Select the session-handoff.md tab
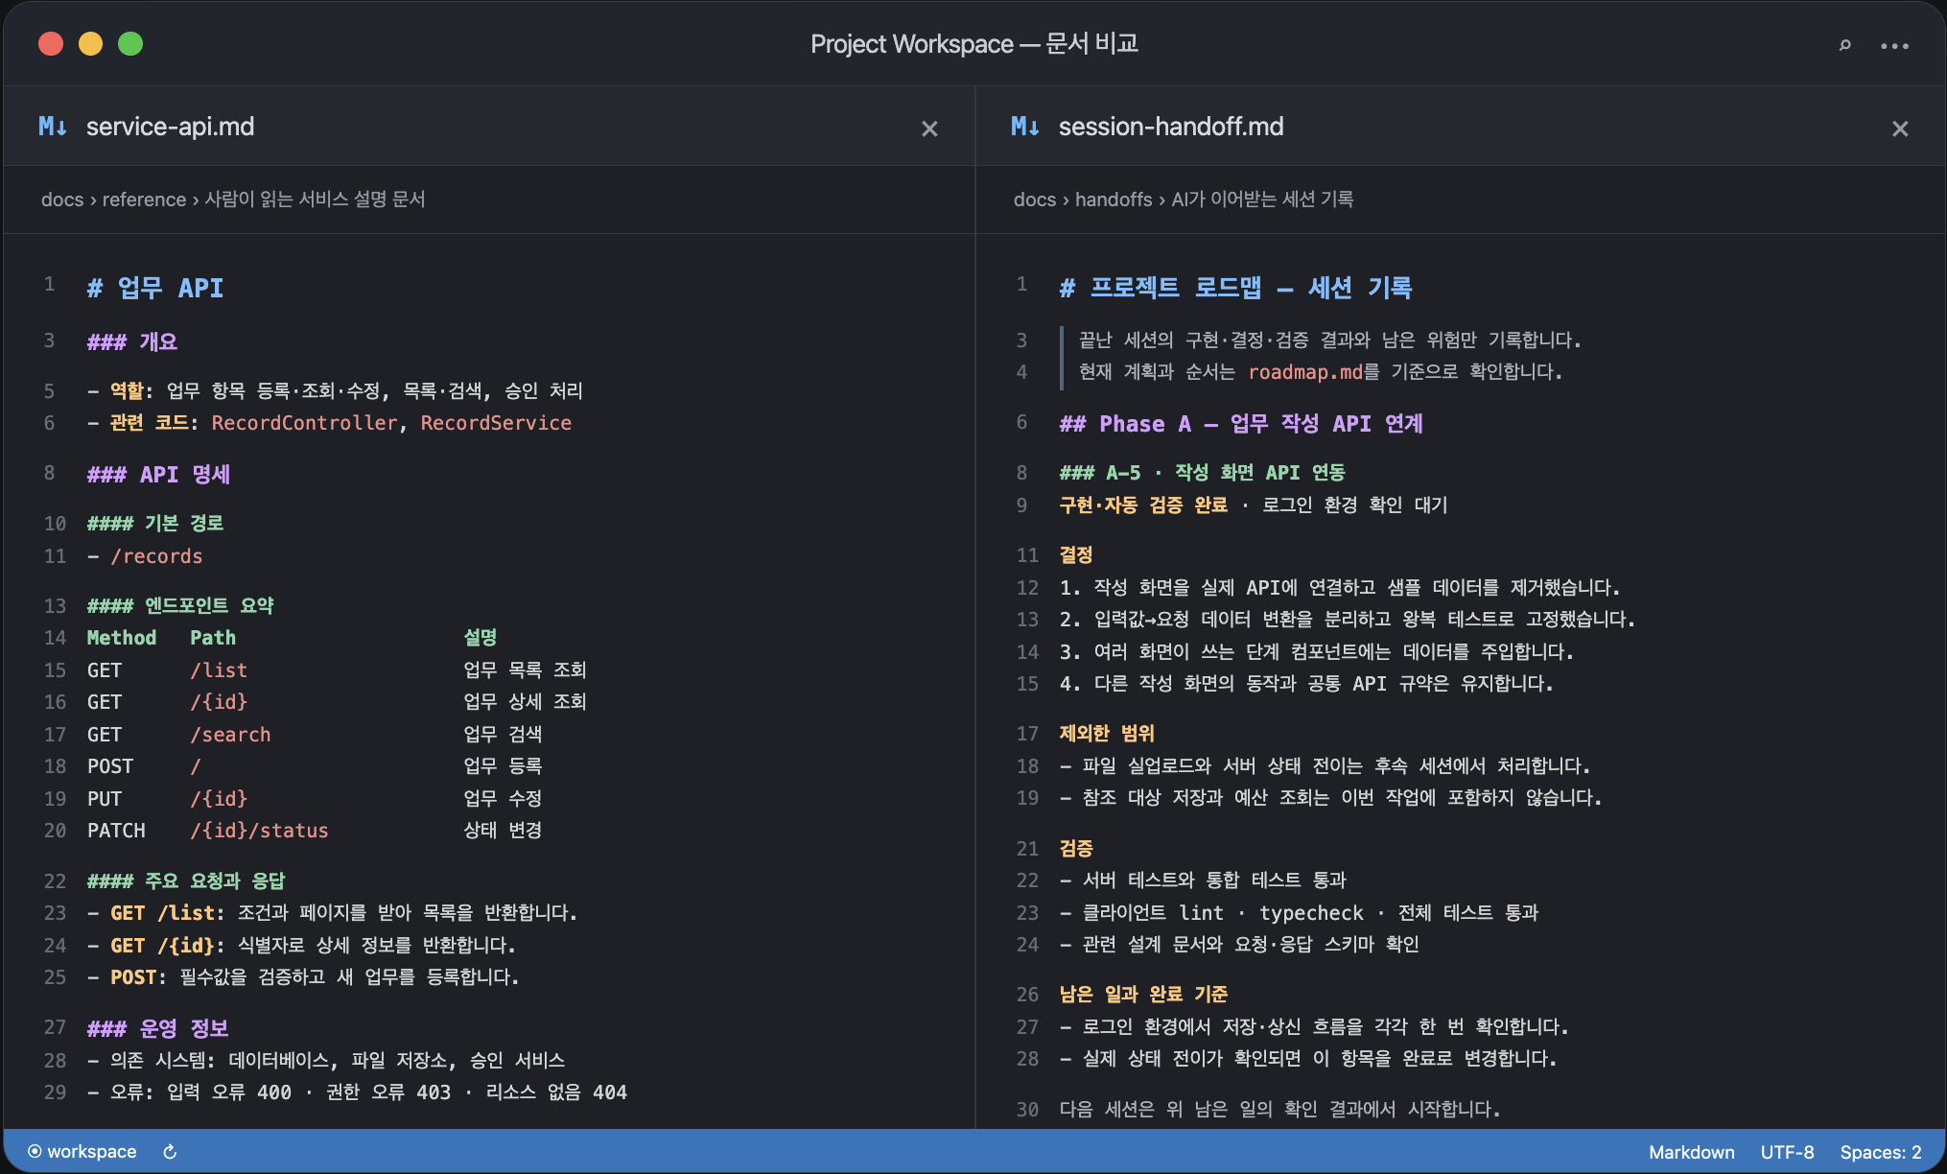The image size is (1947, 1174). pos(1171,127)
